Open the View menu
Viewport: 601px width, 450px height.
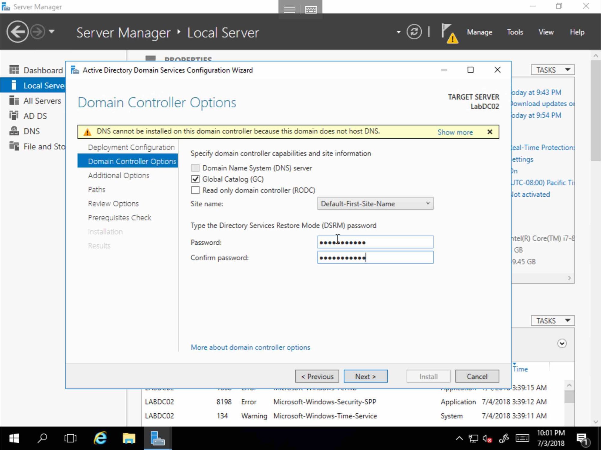[546, 32]
